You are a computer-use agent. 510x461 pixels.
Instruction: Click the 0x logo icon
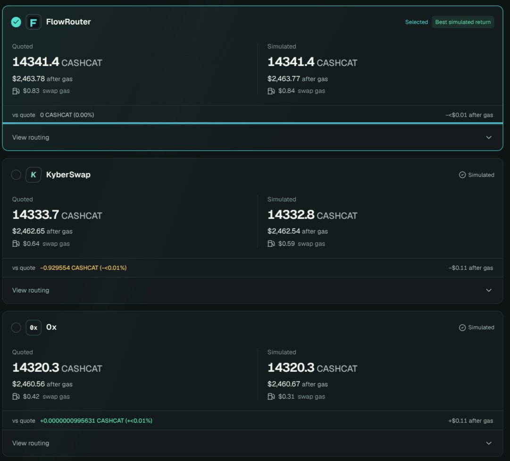point(33,327)
